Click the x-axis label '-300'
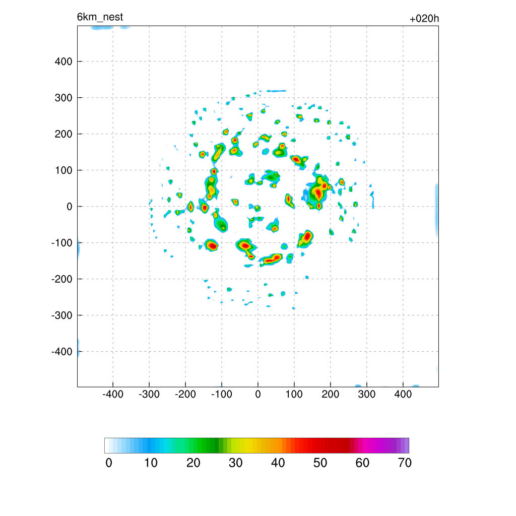Screen dimensions: 516x516 149,394
